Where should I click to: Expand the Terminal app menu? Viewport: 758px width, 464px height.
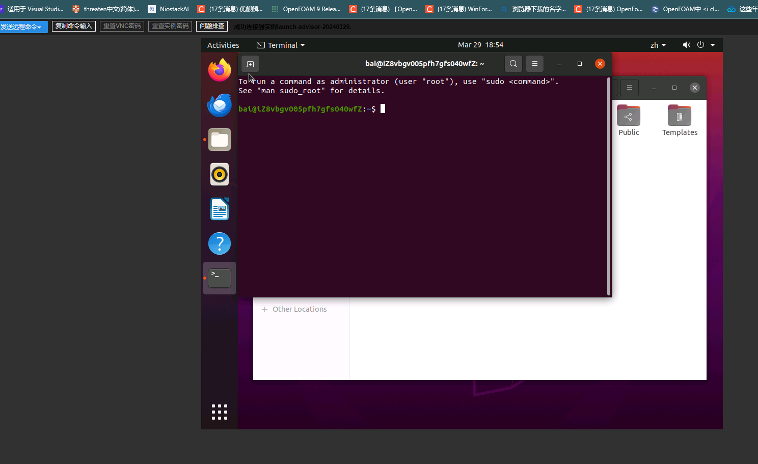(x=281, y=45)
